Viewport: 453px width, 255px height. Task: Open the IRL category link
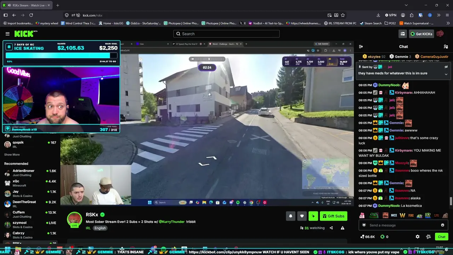click(x=88, y=228)
